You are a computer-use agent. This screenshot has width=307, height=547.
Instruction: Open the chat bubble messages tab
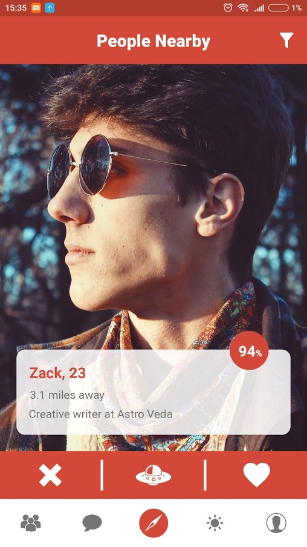coord(92,523)
